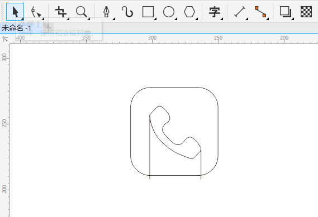
Task: Choose the Crop tool
Action: tap(61, 12)
